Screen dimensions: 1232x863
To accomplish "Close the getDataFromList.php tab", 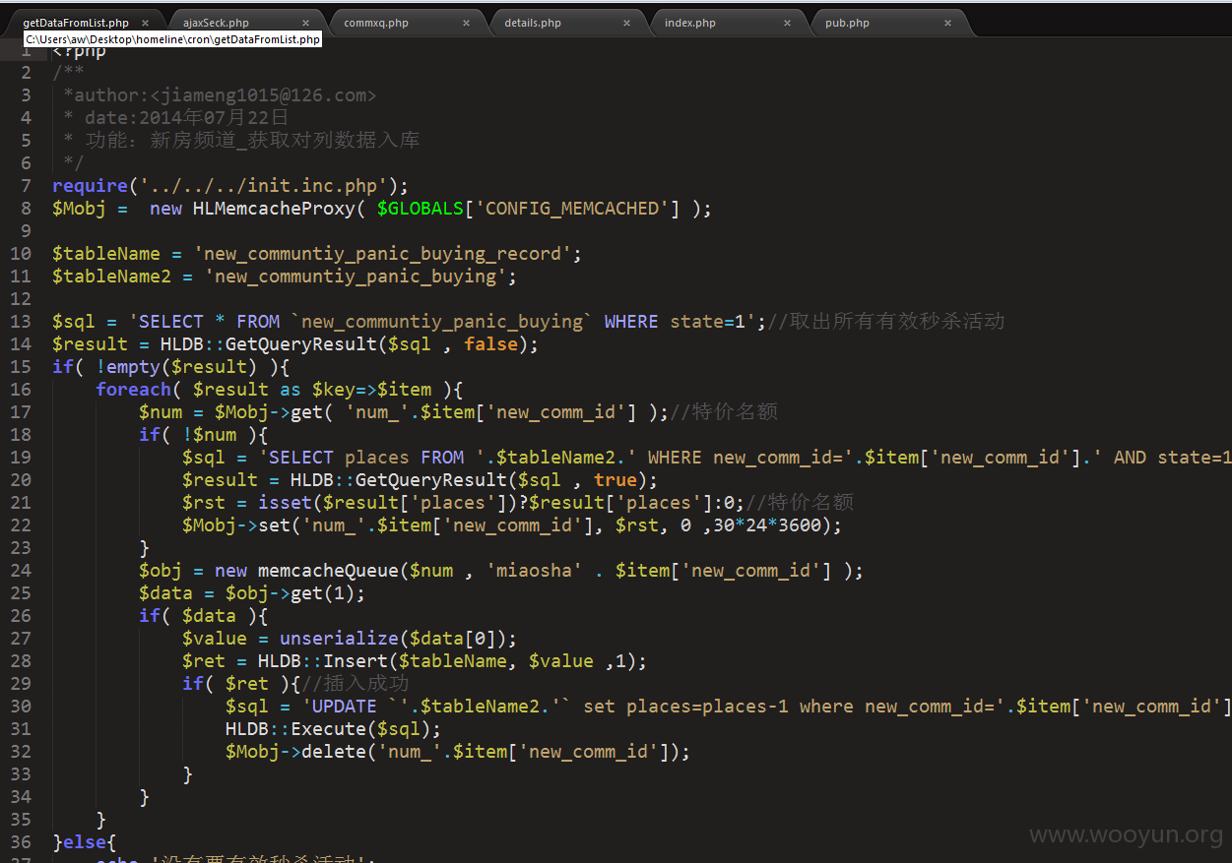I will coord(146,23).
